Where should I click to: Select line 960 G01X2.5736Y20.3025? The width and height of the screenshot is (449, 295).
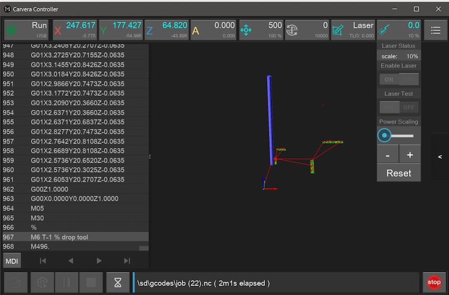[76, 170]
